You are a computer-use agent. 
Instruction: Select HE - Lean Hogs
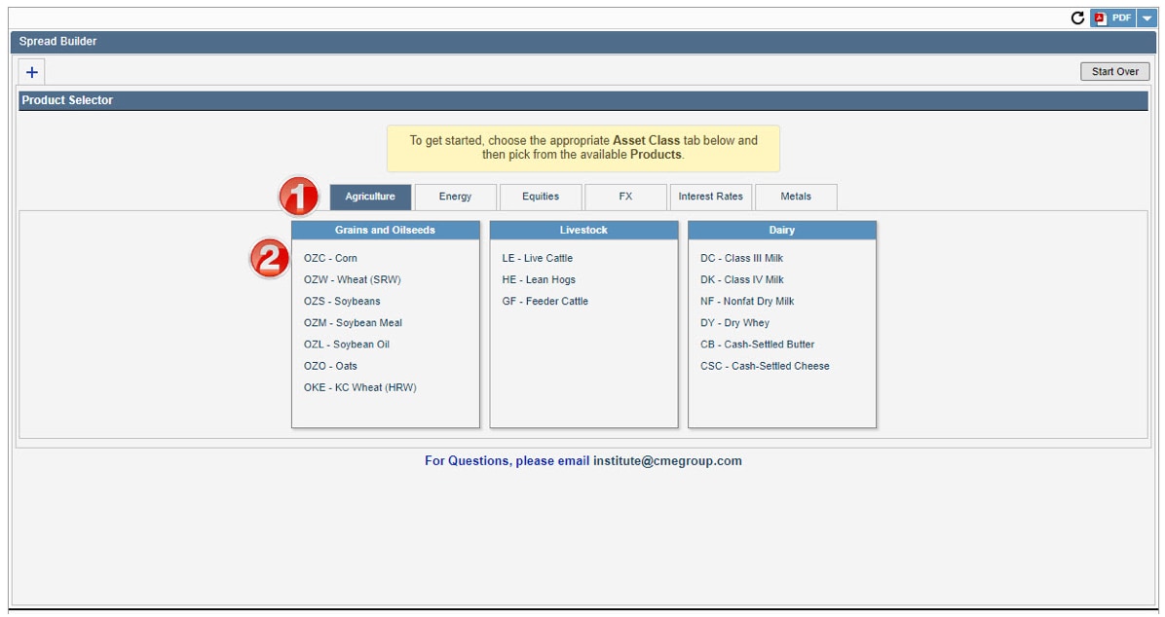(539, 279)
